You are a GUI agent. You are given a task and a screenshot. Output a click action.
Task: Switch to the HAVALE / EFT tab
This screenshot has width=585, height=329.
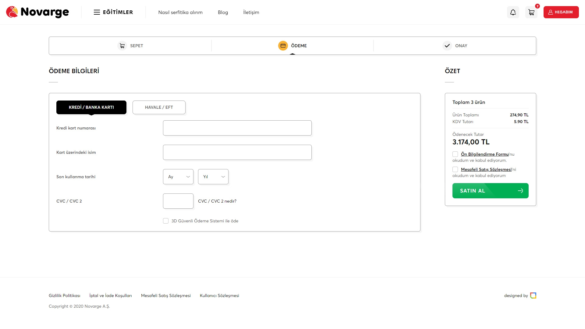pyautogui.click(x=159, y=107)
